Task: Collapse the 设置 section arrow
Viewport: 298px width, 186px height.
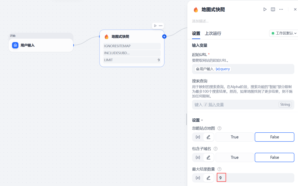Action: (x=202, y=120)
